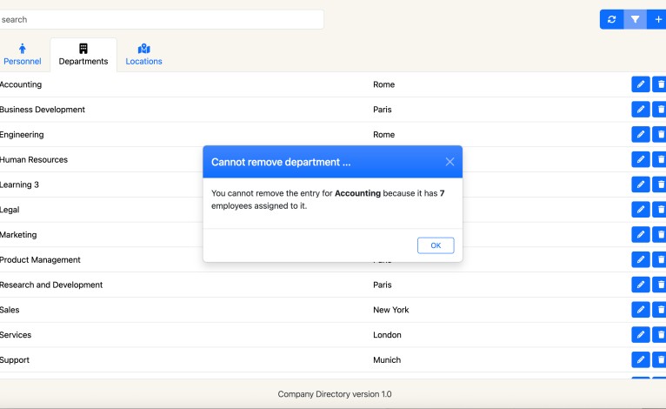
Task: Click the refresh icon button
Action: (611, 19)
